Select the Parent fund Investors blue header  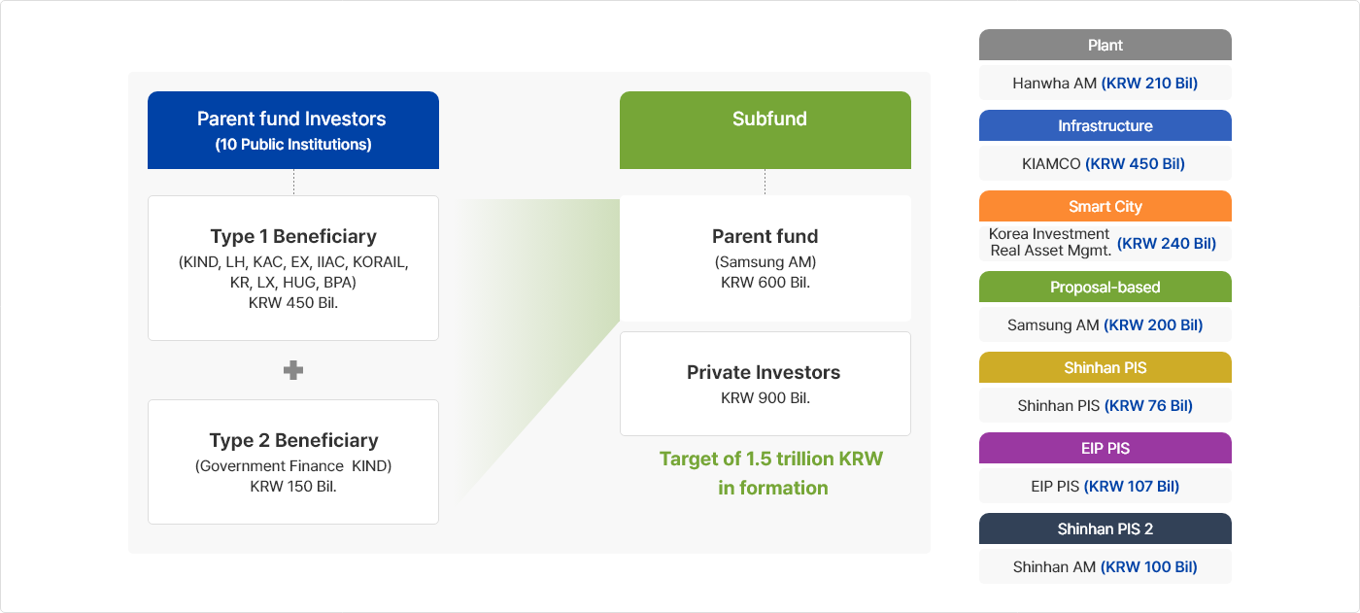(293, 130)
